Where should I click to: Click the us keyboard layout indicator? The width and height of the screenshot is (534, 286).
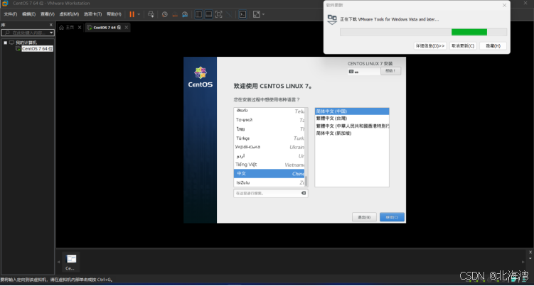pos(364,72)
